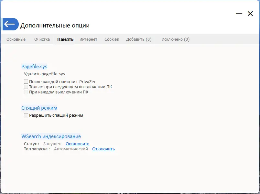
Task: Open the Cookies tab
Action: coord(112,39)
